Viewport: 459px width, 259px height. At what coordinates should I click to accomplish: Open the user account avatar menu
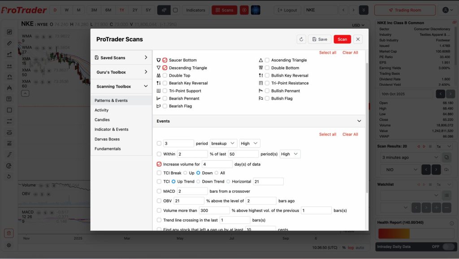click(x=448, y=10)
